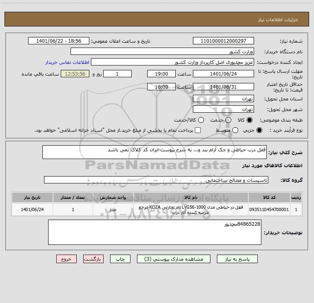Screen dimensions: 314x303
Task: Click the buyer notes text area 84865228
Action: (155, 232)
